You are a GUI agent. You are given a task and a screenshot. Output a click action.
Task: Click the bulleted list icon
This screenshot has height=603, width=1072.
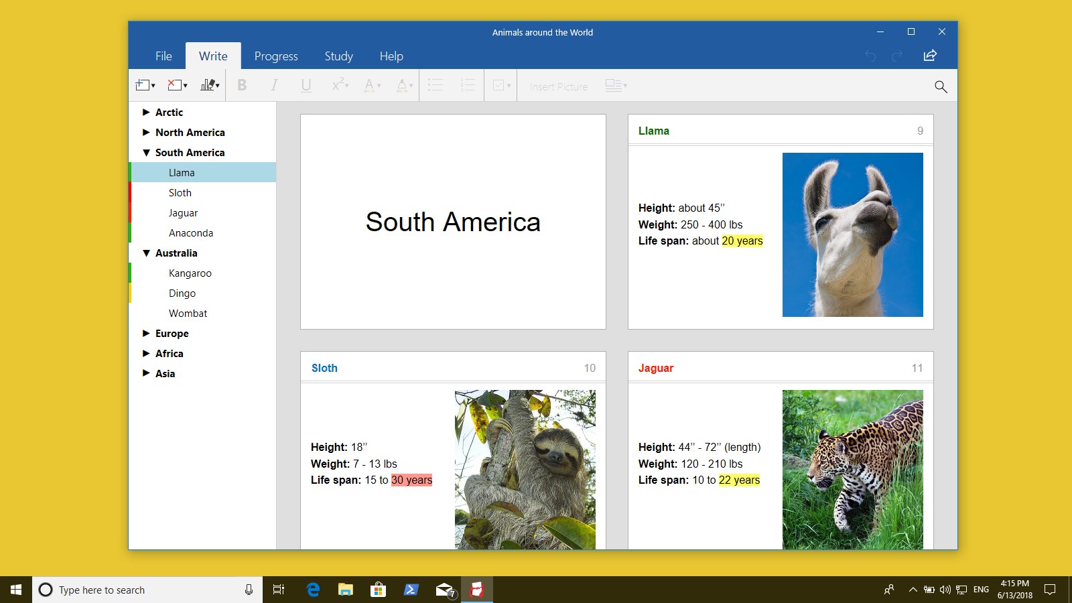pyautogui.click(x=435, y=85)
